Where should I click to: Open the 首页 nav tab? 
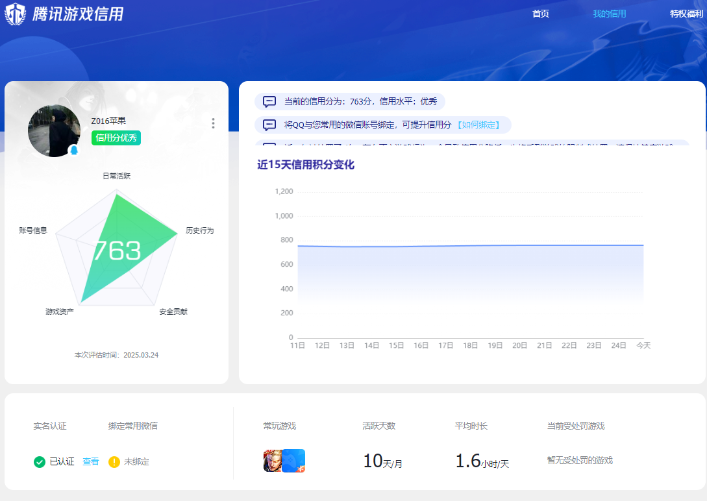pyautogui.click(x=541, y=14)
